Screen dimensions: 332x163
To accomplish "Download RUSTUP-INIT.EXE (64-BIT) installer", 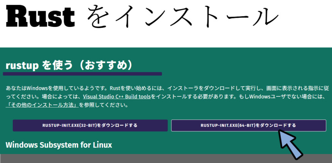I will click(x=249, y=125).
